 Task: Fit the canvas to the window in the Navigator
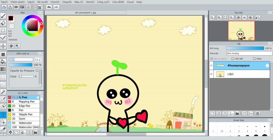[x=225, y=18]
